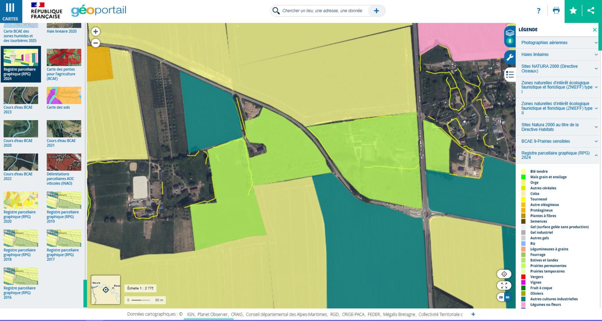This screenshot has height=321, width=602.
Task: Click the share map icon
Action: (x=591, y=11)
